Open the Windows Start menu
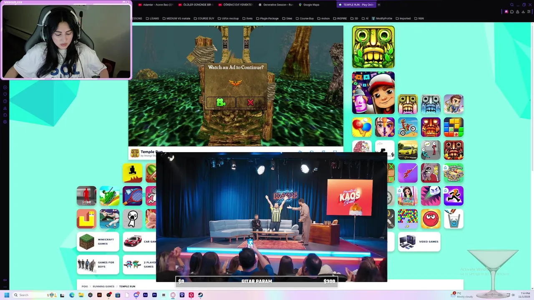 7,295
